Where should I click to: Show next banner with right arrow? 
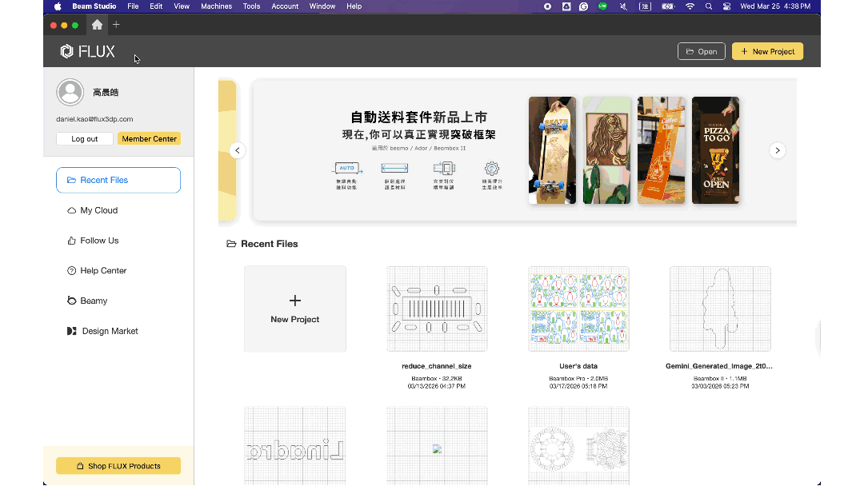pos(778,150)
